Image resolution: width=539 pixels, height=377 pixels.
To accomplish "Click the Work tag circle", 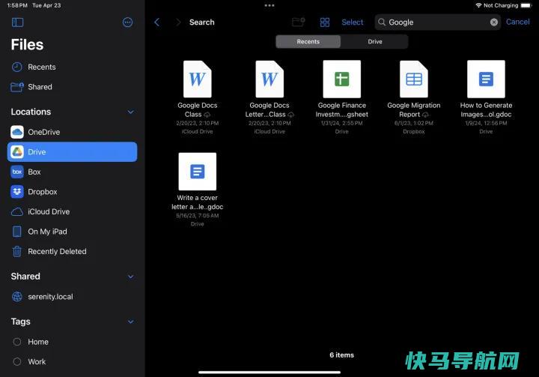I will coord(16,361).
